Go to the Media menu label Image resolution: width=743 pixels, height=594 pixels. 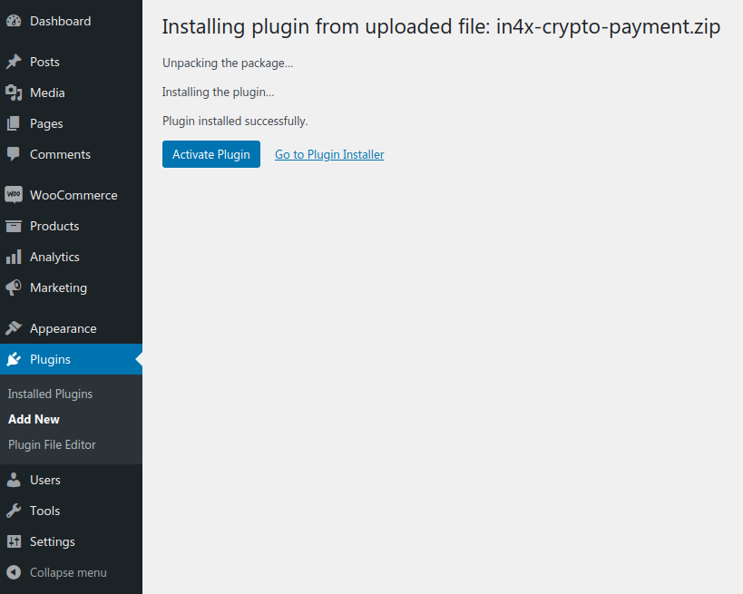point(47,93)
